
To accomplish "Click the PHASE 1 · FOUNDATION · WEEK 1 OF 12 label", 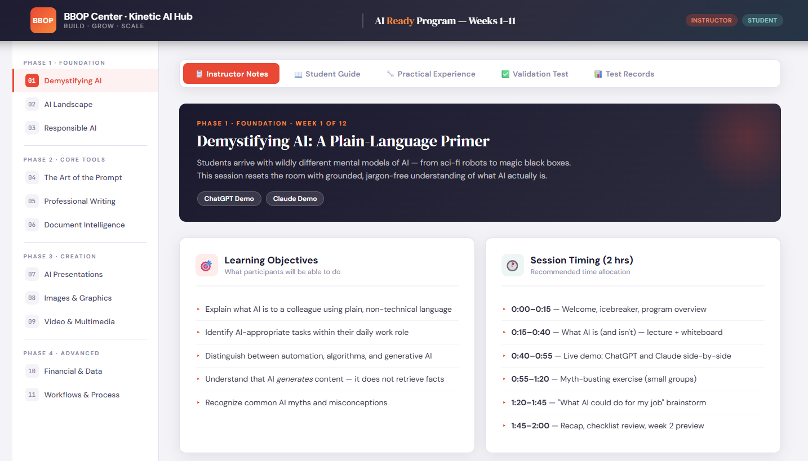I will click(x=272, y=123).
